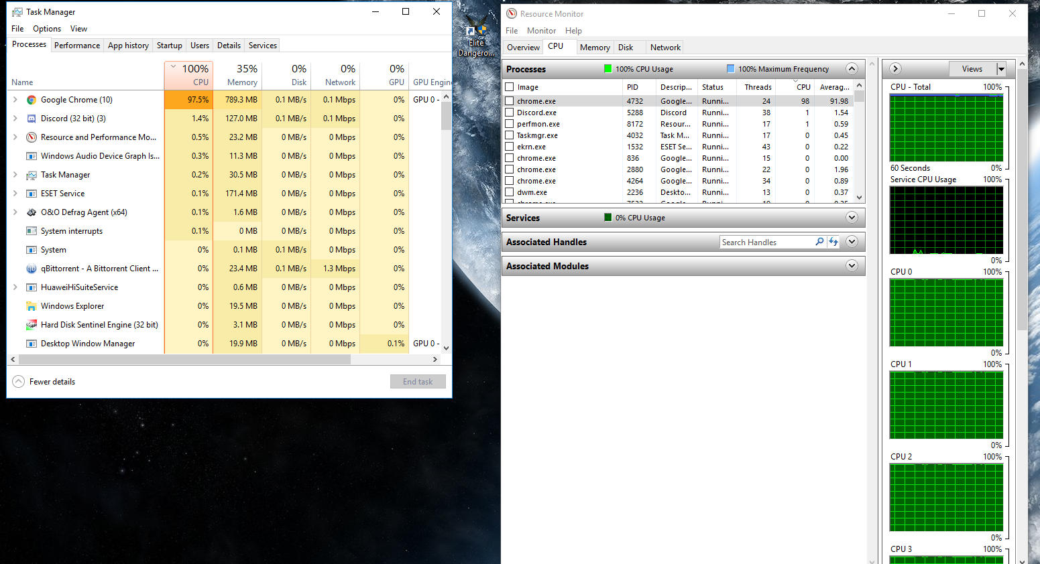Collapse the Processes section in Resource Monitor
Screen dimensions: 1040x564
(852, 68)
